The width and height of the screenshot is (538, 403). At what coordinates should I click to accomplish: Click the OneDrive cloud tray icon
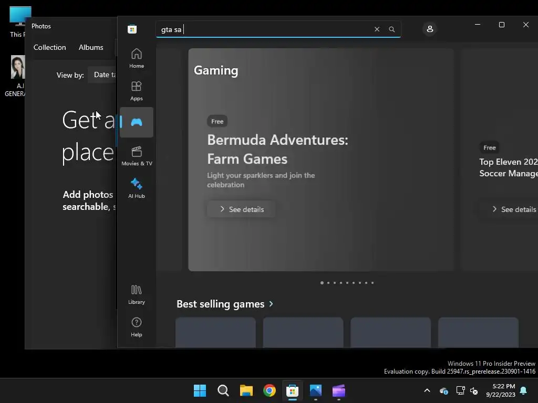(443, 390)
